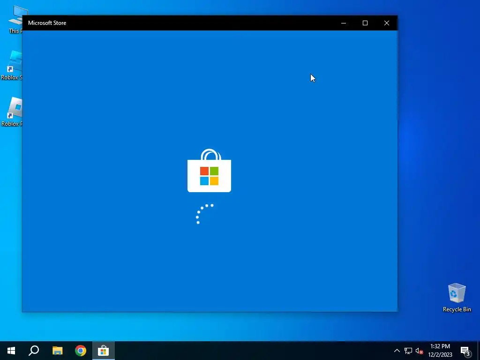Screen dimensions: 480x360
Task: Open the Windows Start menu
Action: tap(11, 351)
